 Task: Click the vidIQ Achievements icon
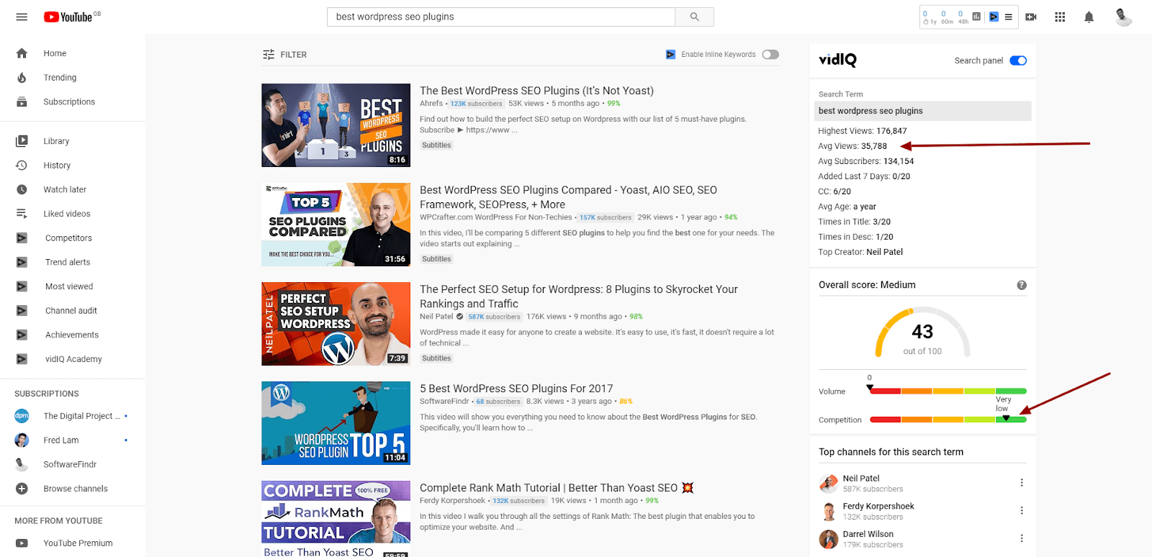click(x=22, y=335)
